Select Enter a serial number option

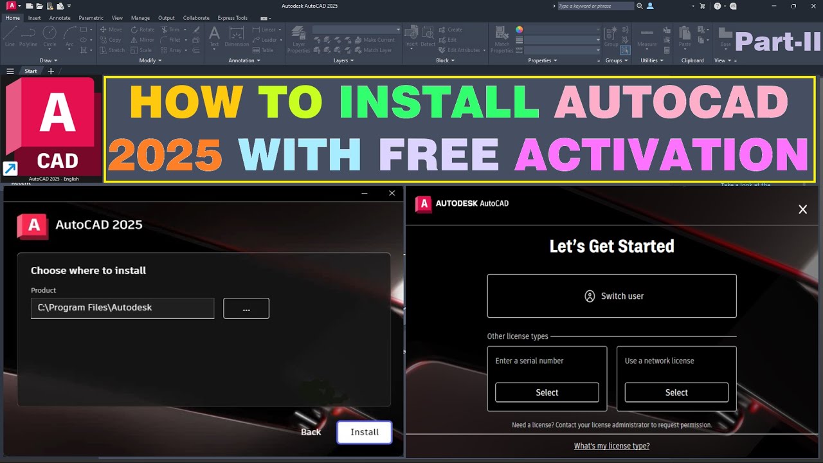(547, 392)
